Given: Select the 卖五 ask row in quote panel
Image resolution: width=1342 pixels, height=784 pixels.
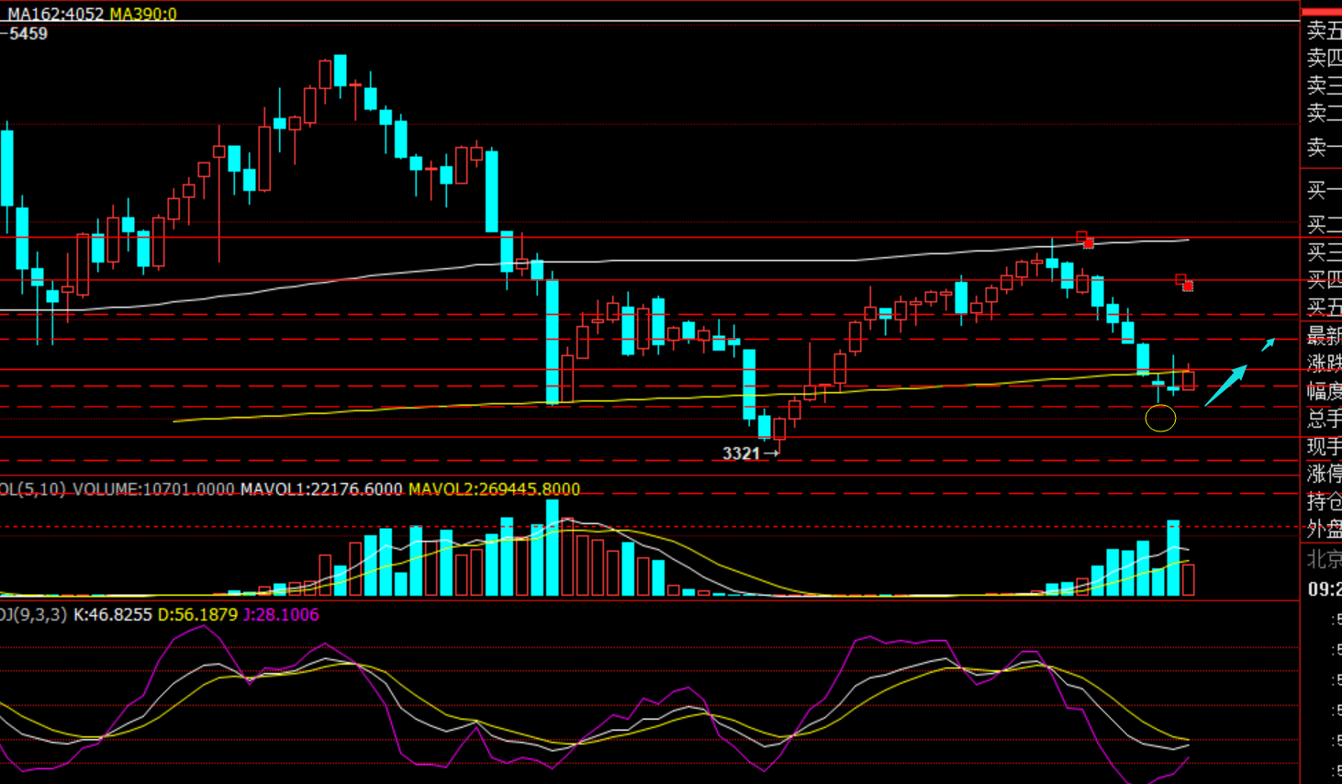Looking at the screenshot, I should [1324, 30].
